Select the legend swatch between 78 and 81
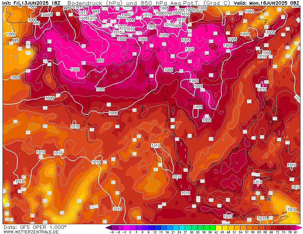Image resolution: width=303 pixels, height=234 pixels. click(293, 228)
